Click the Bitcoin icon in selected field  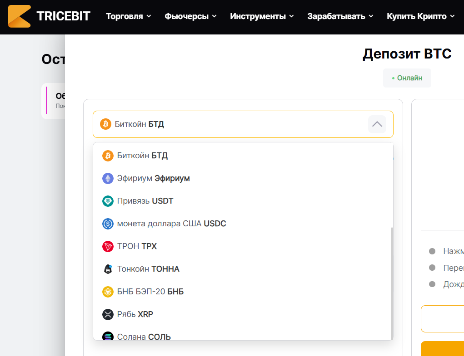click(x=105, y=124)
